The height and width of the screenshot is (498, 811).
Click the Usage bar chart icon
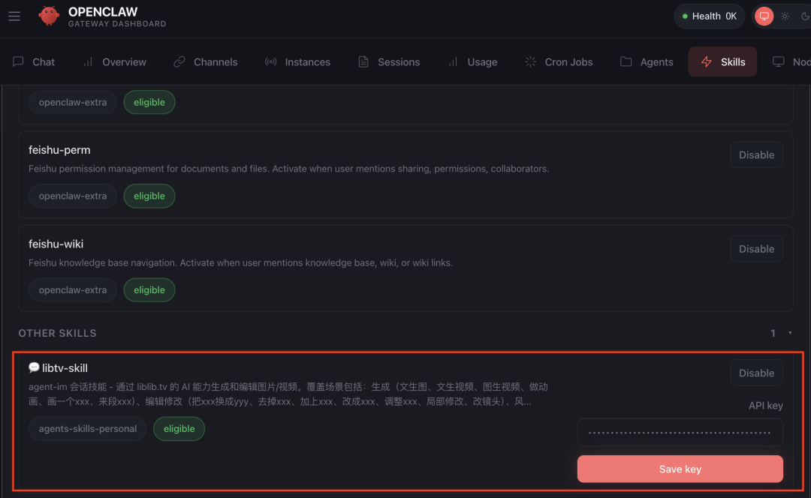(453, 62)
